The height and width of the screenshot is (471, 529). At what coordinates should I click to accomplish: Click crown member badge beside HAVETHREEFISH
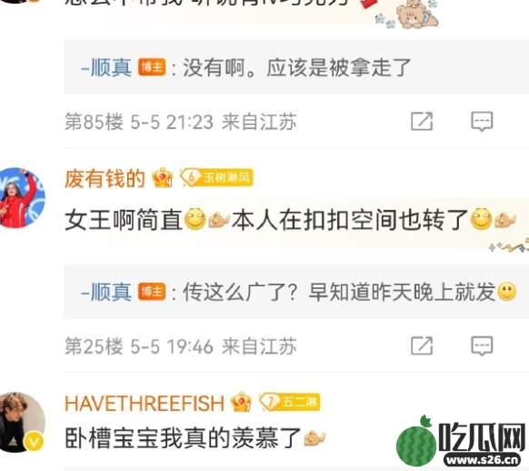tap(241, 402)
